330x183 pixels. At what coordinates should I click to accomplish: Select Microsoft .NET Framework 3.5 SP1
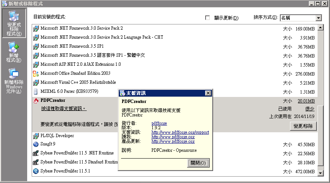[x=72, y=46]
